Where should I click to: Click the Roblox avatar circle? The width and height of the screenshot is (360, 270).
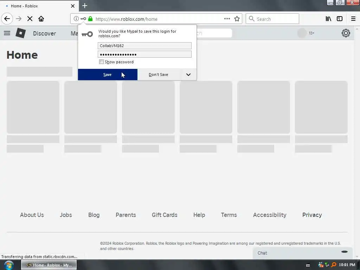point(302,33)
